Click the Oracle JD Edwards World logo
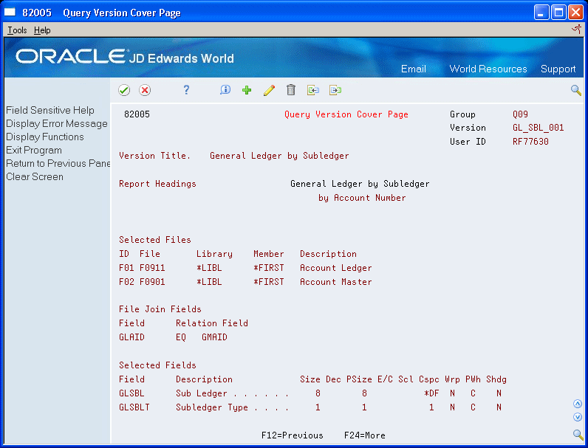Image resolution: width=588 pixels, height=448 pixels. click(x=125, y=57)
